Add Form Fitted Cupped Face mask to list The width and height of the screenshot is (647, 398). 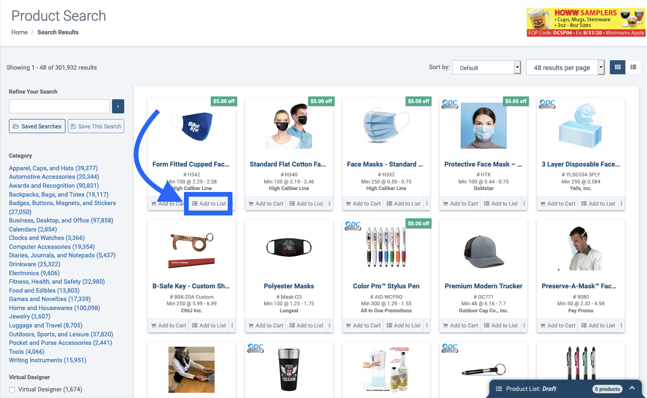[x=209, y=204]
